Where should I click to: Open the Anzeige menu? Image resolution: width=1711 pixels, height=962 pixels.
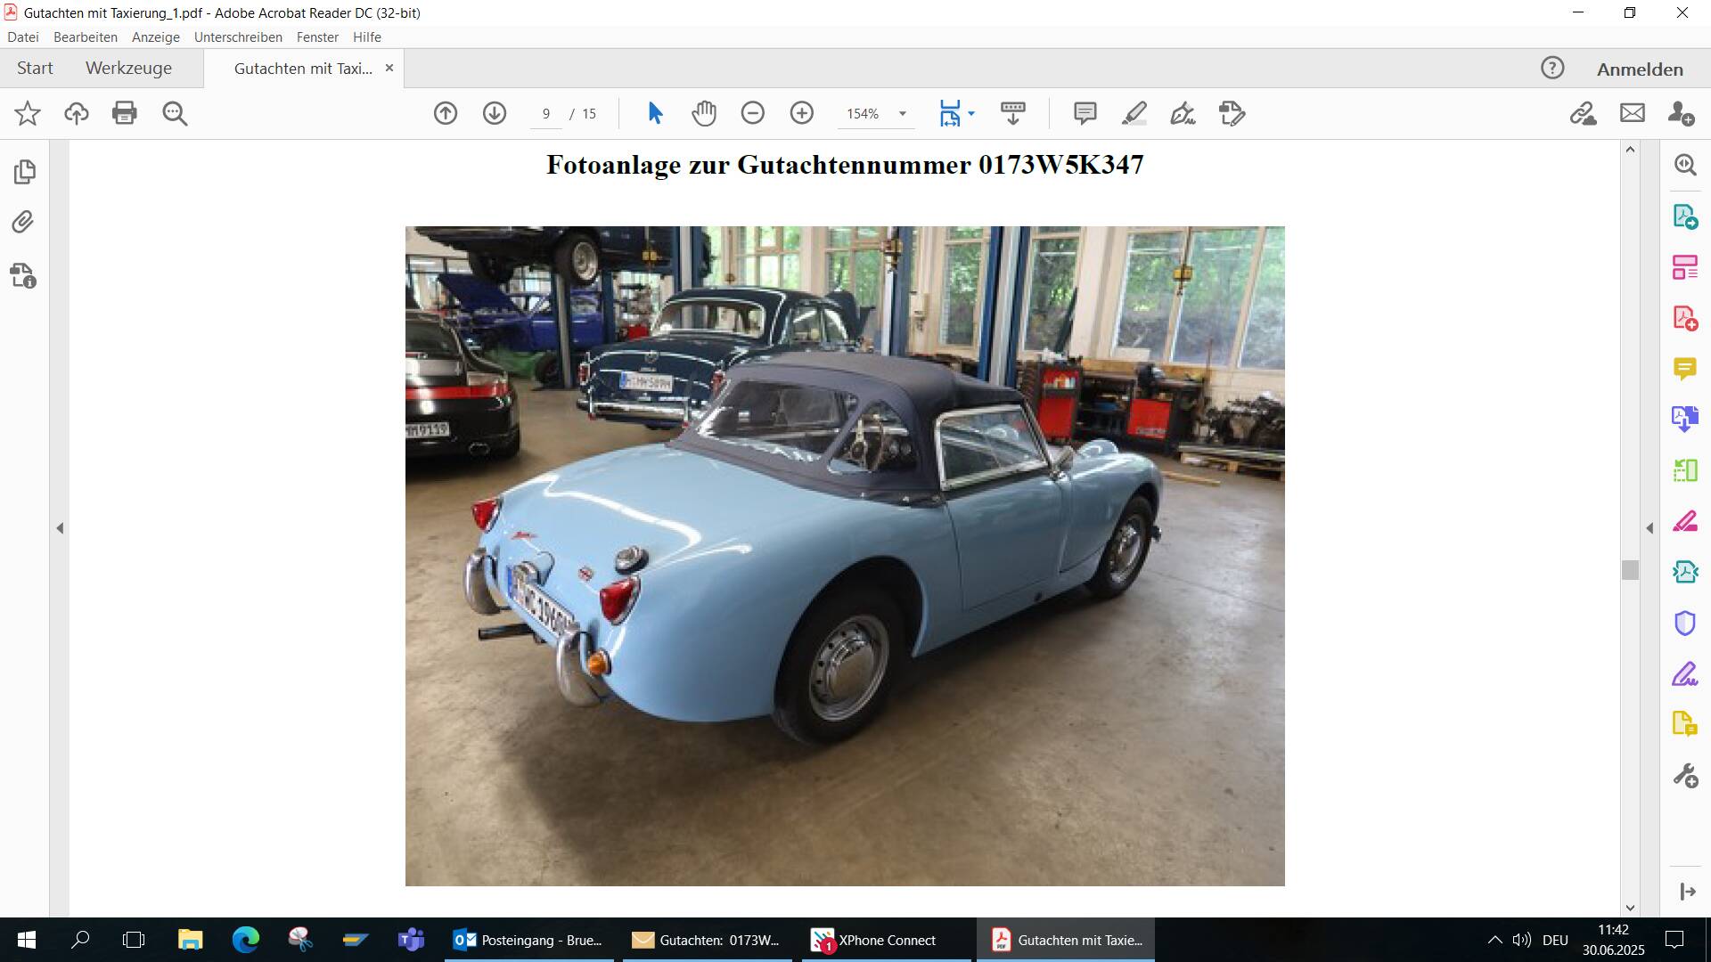(x=155, y=37)
